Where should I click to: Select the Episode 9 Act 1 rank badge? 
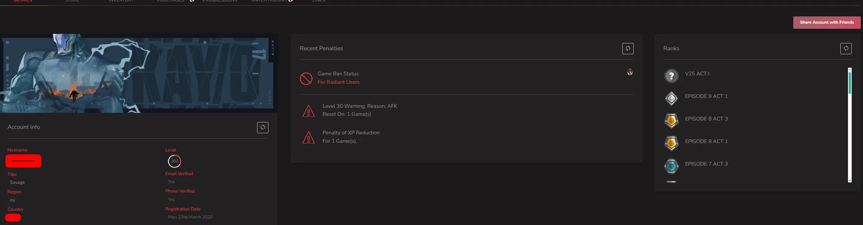coord(671,98)
